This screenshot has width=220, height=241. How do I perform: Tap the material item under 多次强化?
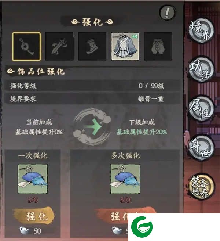[x=125, y=179]
